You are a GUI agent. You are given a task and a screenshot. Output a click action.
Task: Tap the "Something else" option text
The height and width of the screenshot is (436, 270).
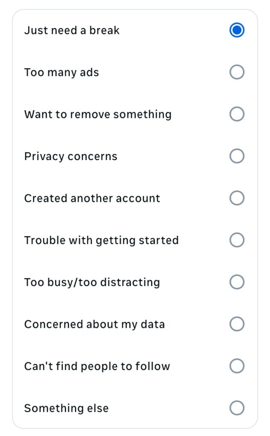click(66, 408)
